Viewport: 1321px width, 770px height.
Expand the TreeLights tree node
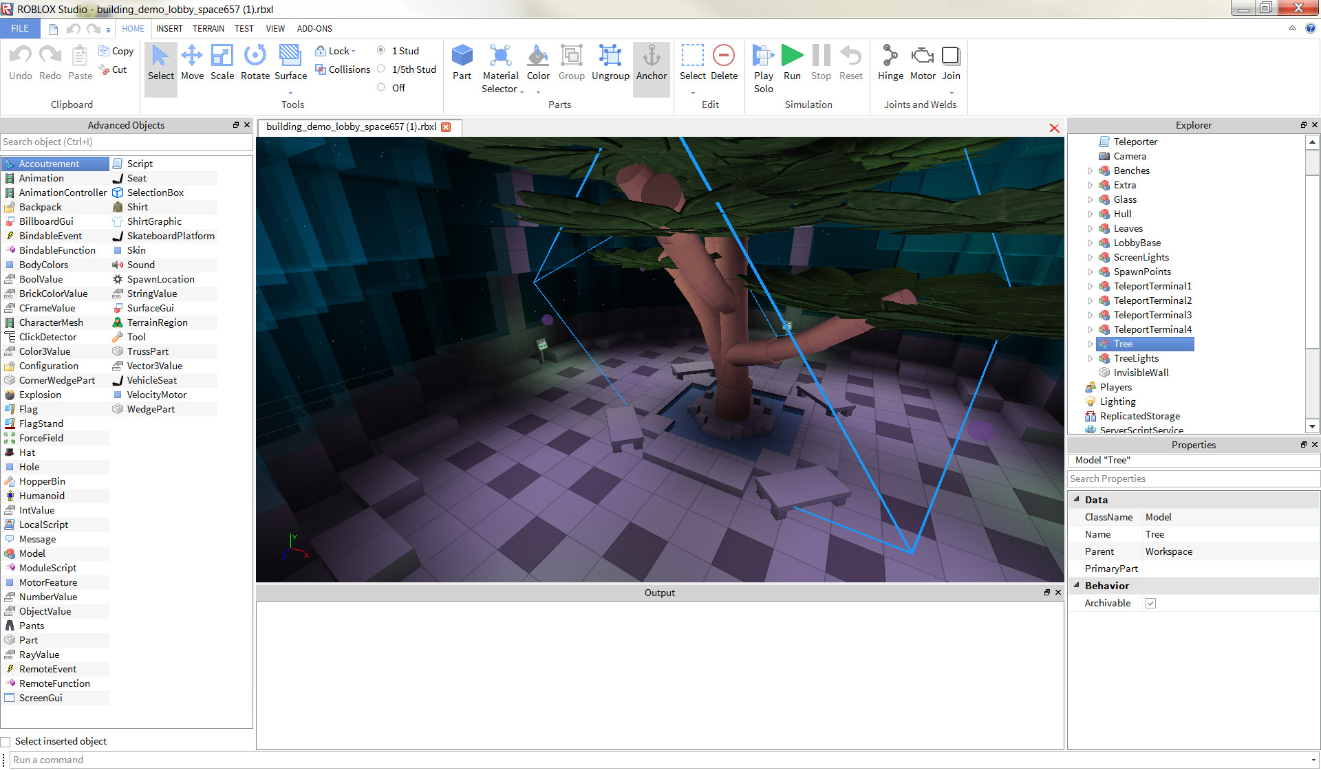point(1091,358)
